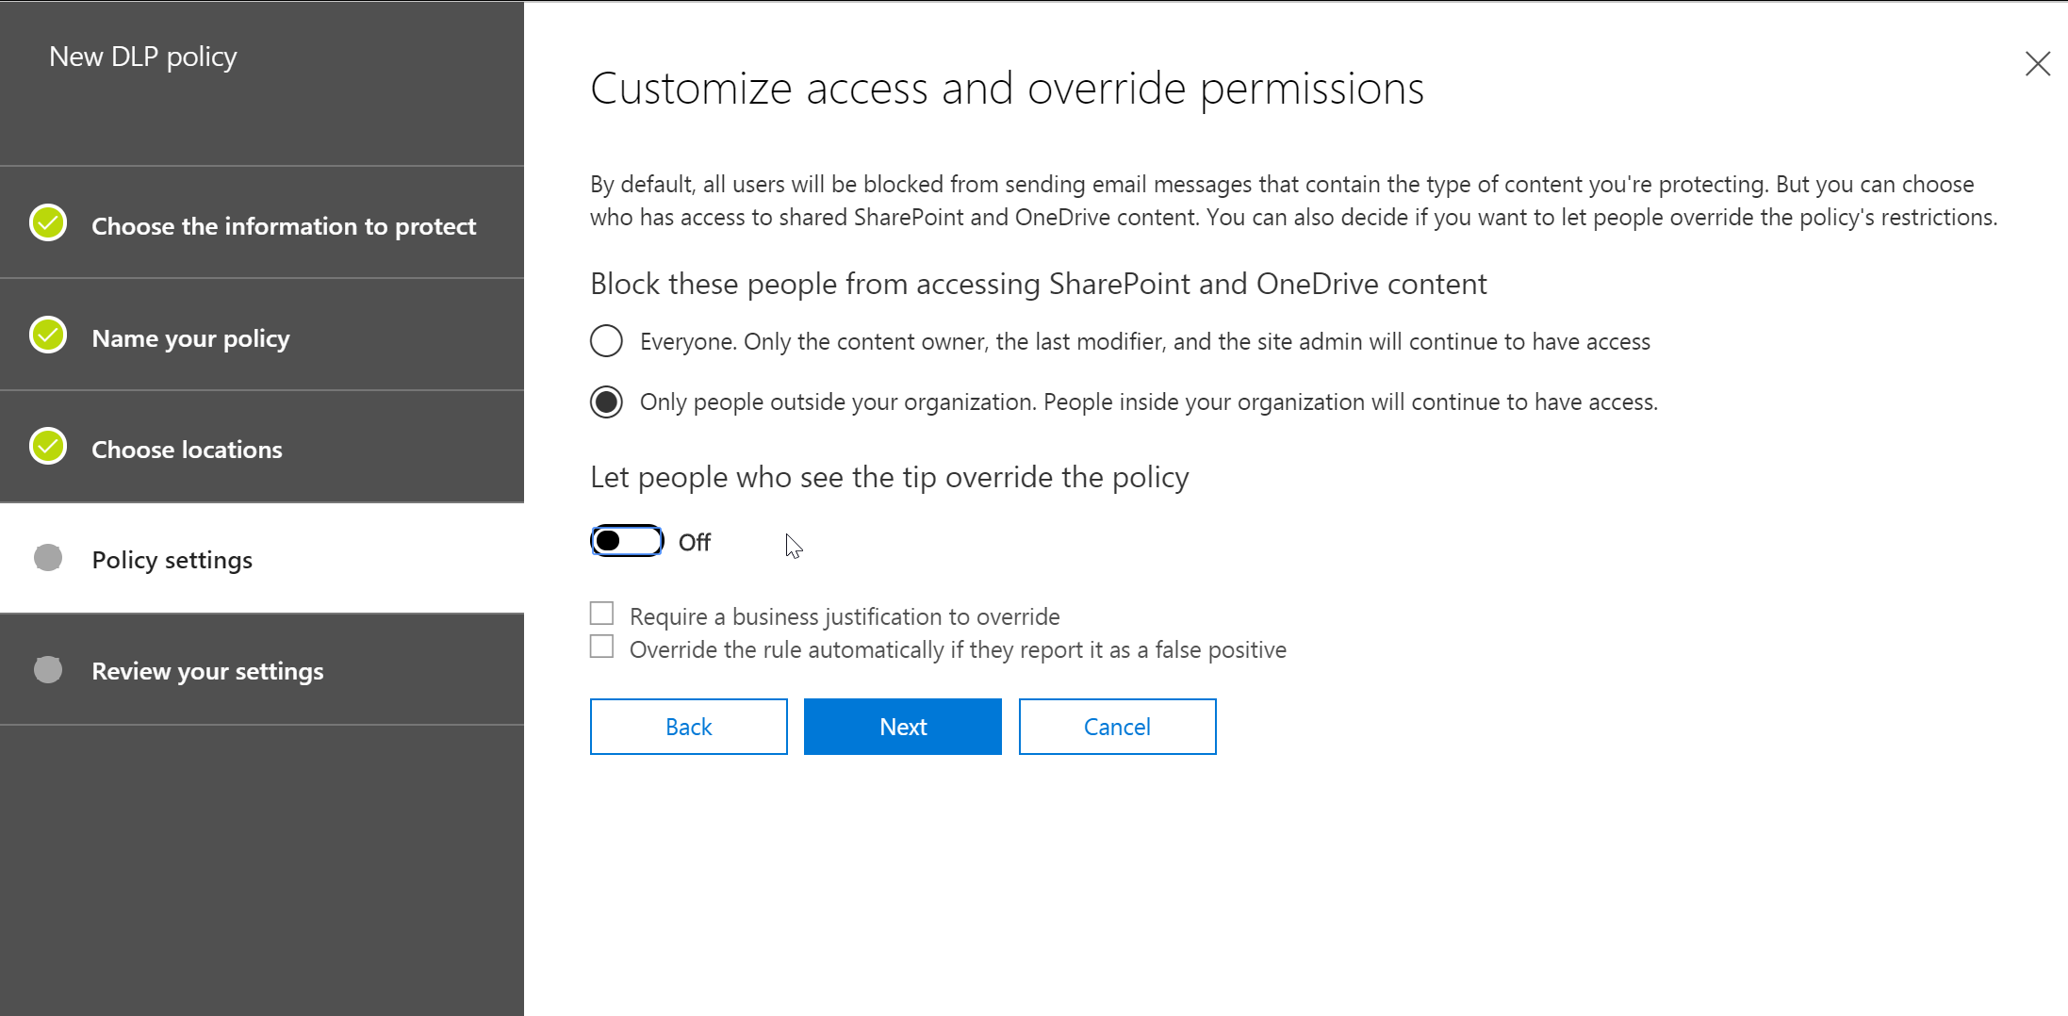This screenshot has width=2068, height=1016.
Task: Click the green checkmark beside Name your policy
Action: [x=48, y=335]
